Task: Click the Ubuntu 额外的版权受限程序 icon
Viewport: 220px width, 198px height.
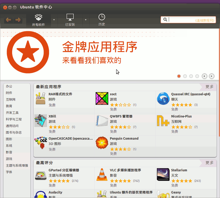Action: (x=102, y=194)
